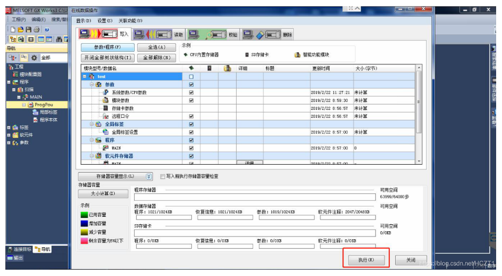Screen dimensions: 502x276
Task: Collapse the 存储器容量显示 section with chevron
Action: (x=149, y=176)
